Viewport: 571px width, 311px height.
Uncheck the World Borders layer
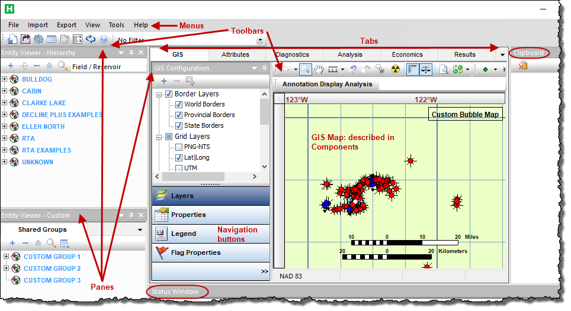[179, 105]
